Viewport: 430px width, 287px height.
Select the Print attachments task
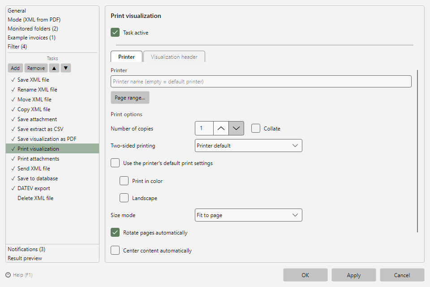pos(52,159)
